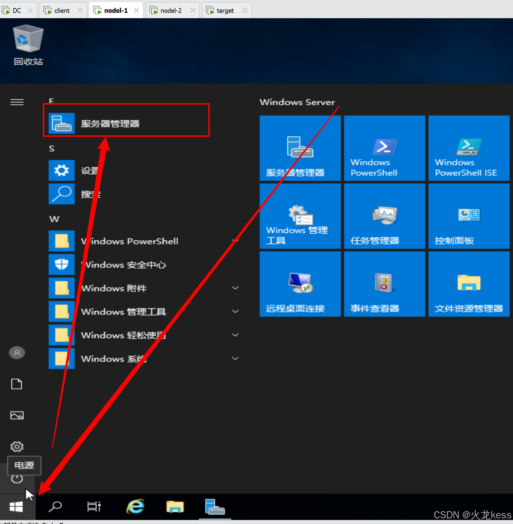Open the 事件查看器 tile
The width and height of the screenshot is (513, 524).
point(385,284)
